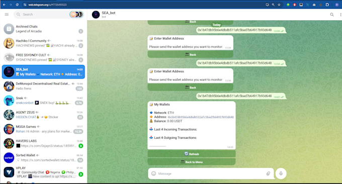The image size is (342, 184).
Task: Open Archived Chats
Action: coord(43,29)
